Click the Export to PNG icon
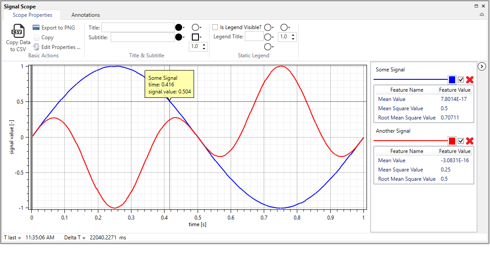Screen dimensions: 490x257 (x=36, y=28)
